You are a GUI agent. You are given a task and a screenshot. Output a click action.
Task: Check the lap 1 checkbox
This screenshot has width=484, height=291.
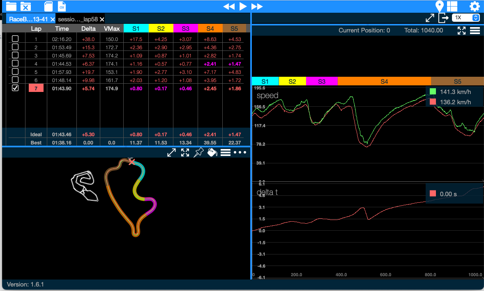tap(15, 39)
